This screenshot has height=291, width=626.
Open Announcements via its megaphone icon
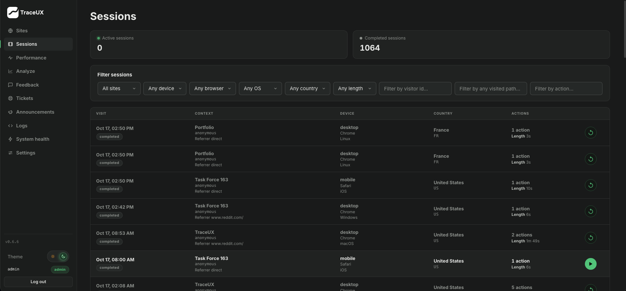click(10, 112)
